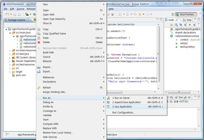Choose Run Configurations... entry

click(x=123, y=113)
